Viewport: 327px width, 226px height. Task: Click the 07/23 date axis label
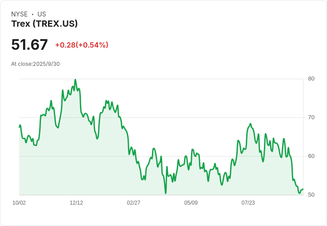pos(248,203)
